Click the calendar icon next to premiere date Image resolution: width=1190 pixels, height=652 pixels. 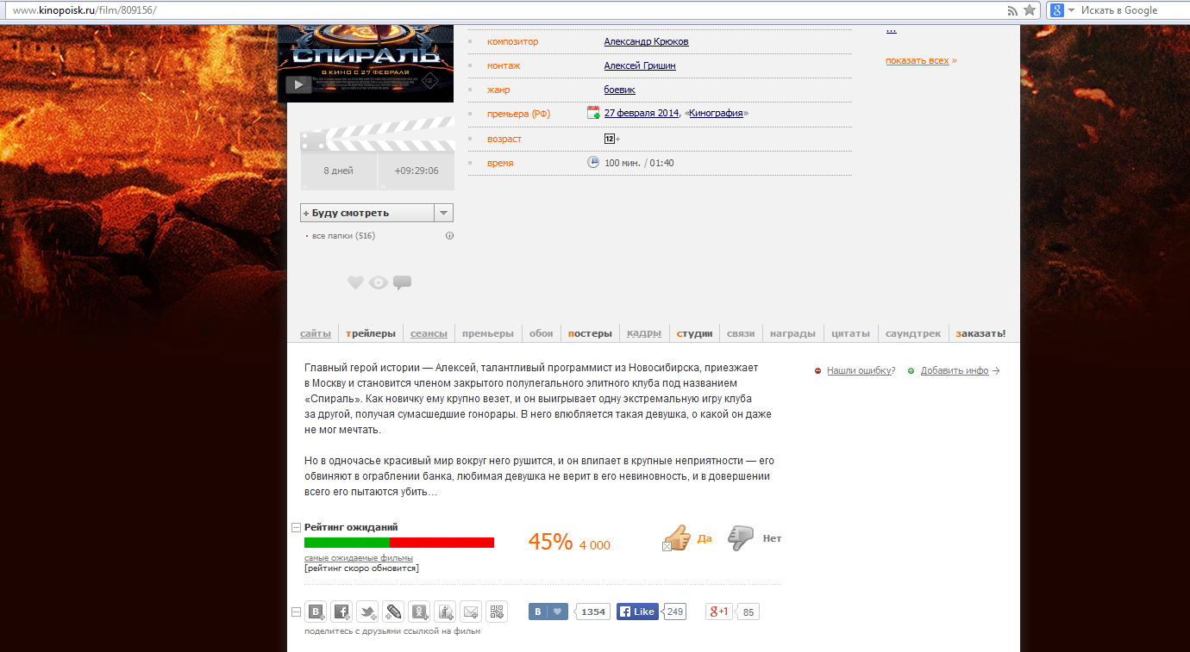click(x=593, y=113)
